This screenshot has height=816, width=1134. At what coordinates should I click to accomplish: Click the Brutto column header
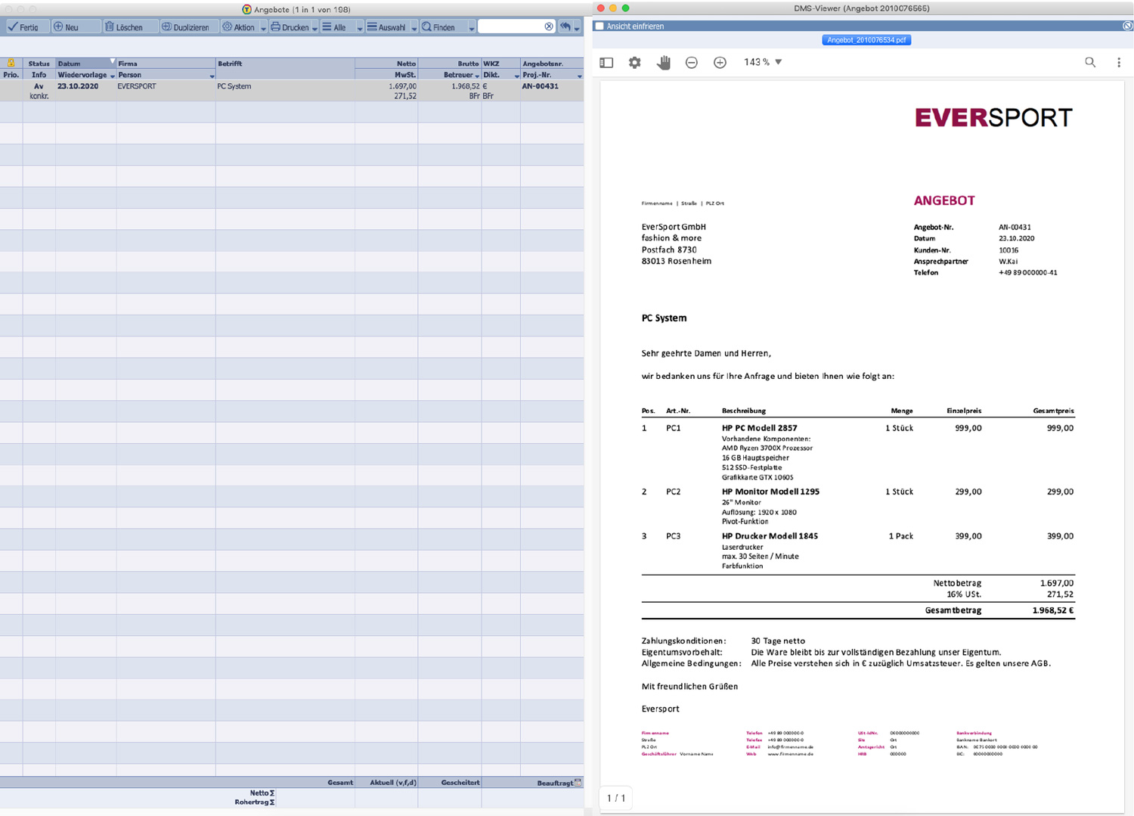click(x=449, y=64)
